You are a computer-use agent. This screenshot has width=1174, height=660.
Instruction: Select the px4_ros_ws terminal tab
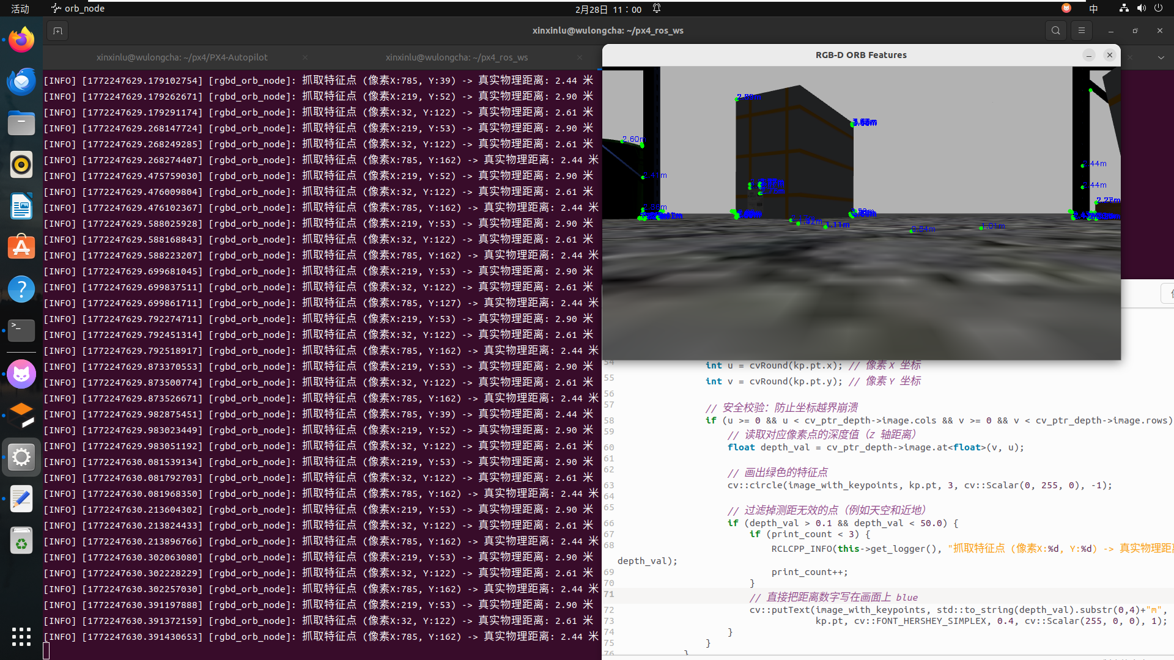pos(456,57)
